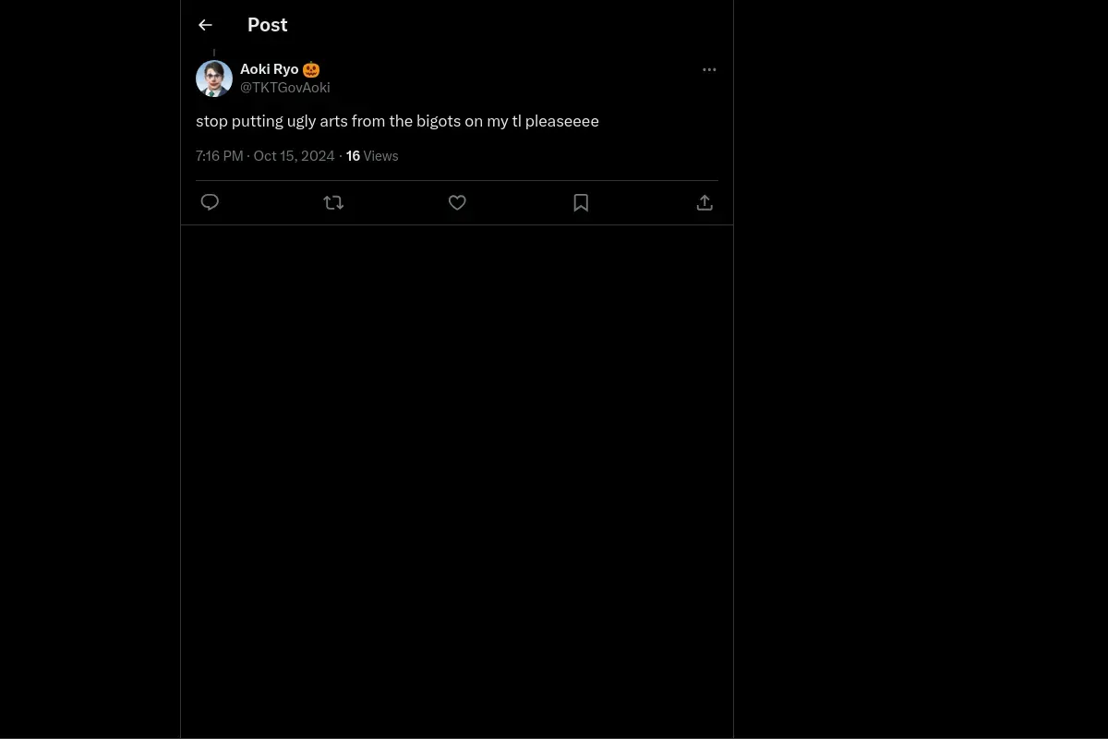Click the thread connector line above avatar
This screenshot has height=739, width=1108.
pos(214,53)
